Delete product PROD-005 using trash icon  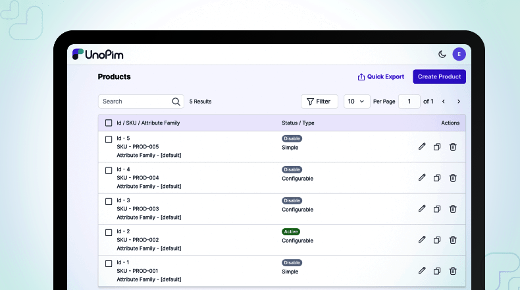click(x=453, y=146)
